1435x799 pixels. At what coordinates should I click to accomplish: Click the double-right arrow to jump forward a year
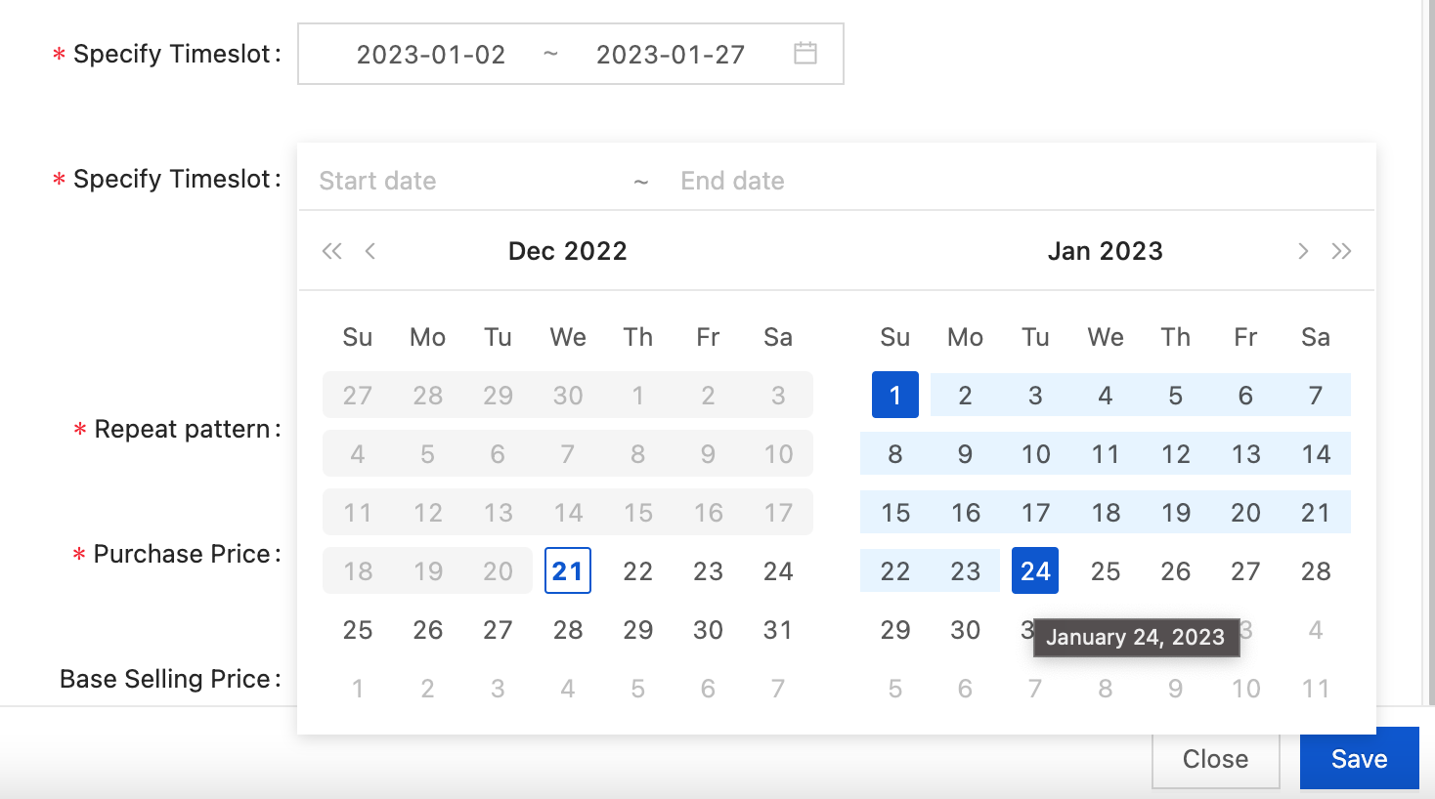click(1340, 251)
